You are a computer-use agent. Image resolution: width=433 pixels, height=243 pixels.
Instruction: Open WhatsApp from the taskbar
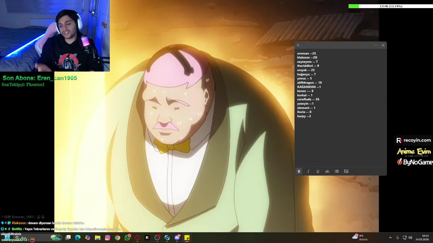pos(128,238)
